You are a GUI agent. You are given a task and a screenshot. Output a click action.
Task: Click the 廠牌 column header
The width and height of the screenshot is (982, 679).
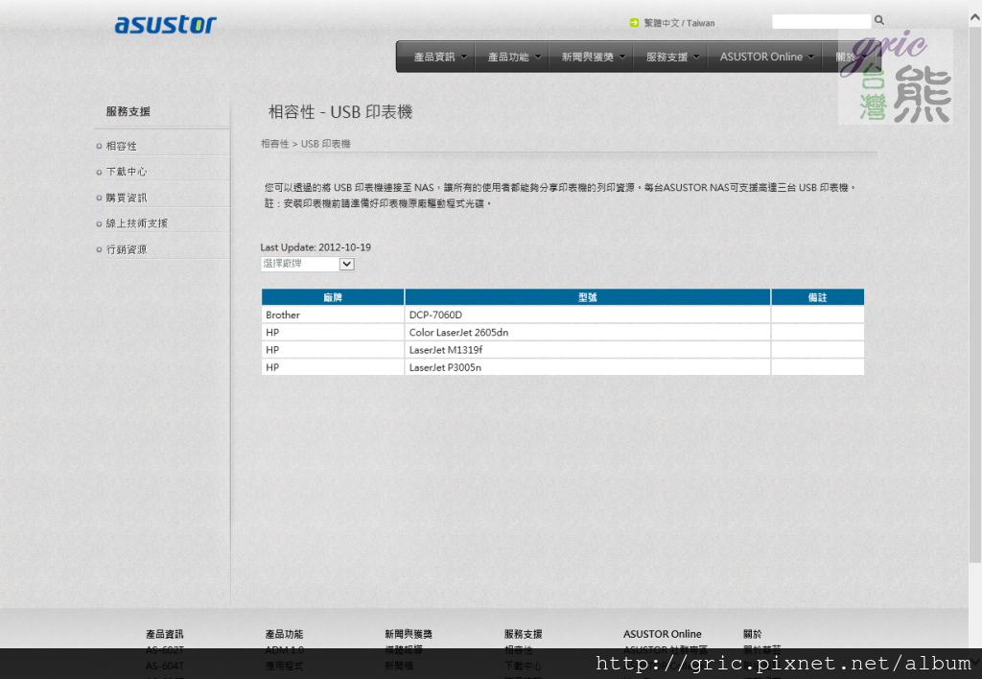333,297
